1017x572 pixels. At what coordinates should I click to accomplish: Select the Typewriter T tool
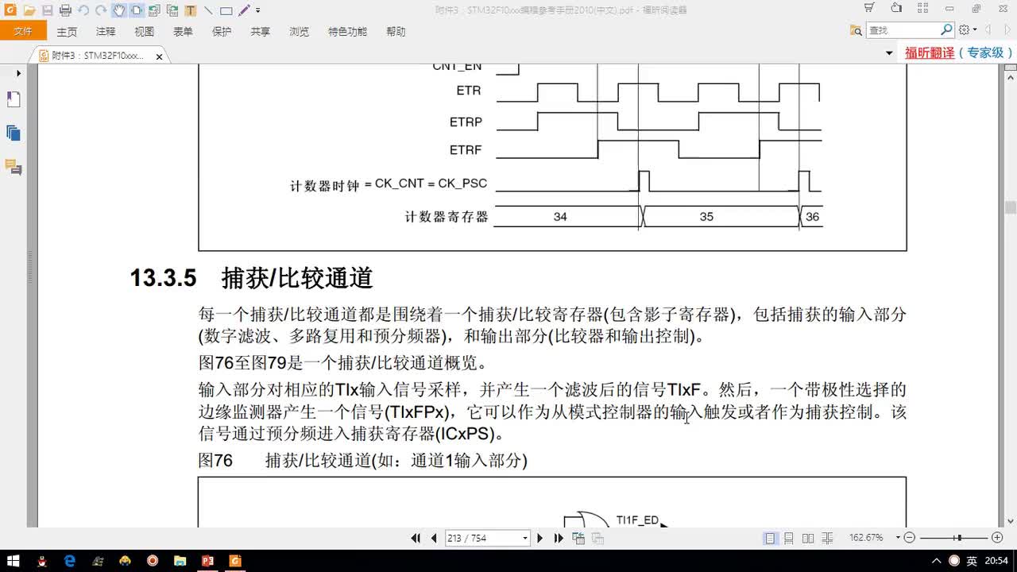tap(191, 10)
